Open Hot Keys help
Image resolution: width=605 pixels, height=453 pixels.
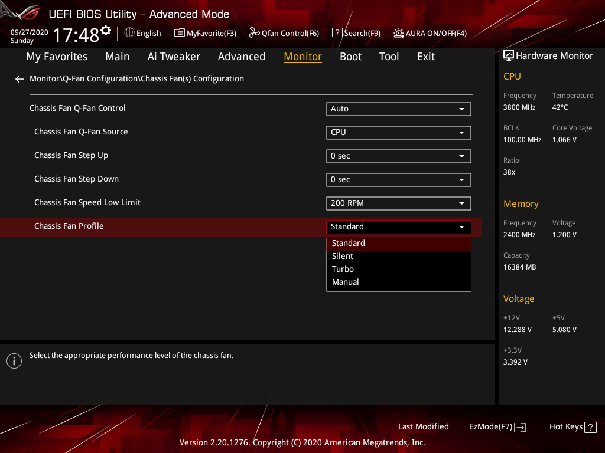pos(573,427)
